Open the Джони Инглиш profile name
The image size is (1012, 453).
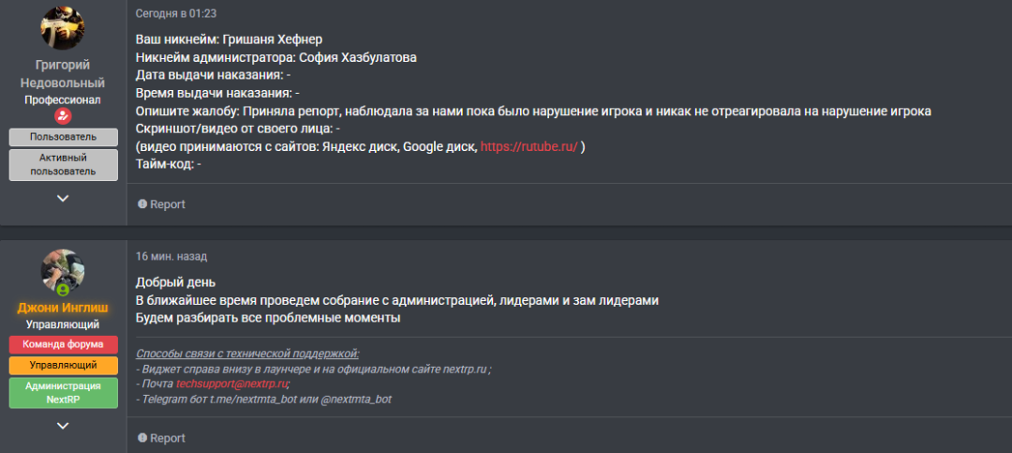tap(63, 308)
